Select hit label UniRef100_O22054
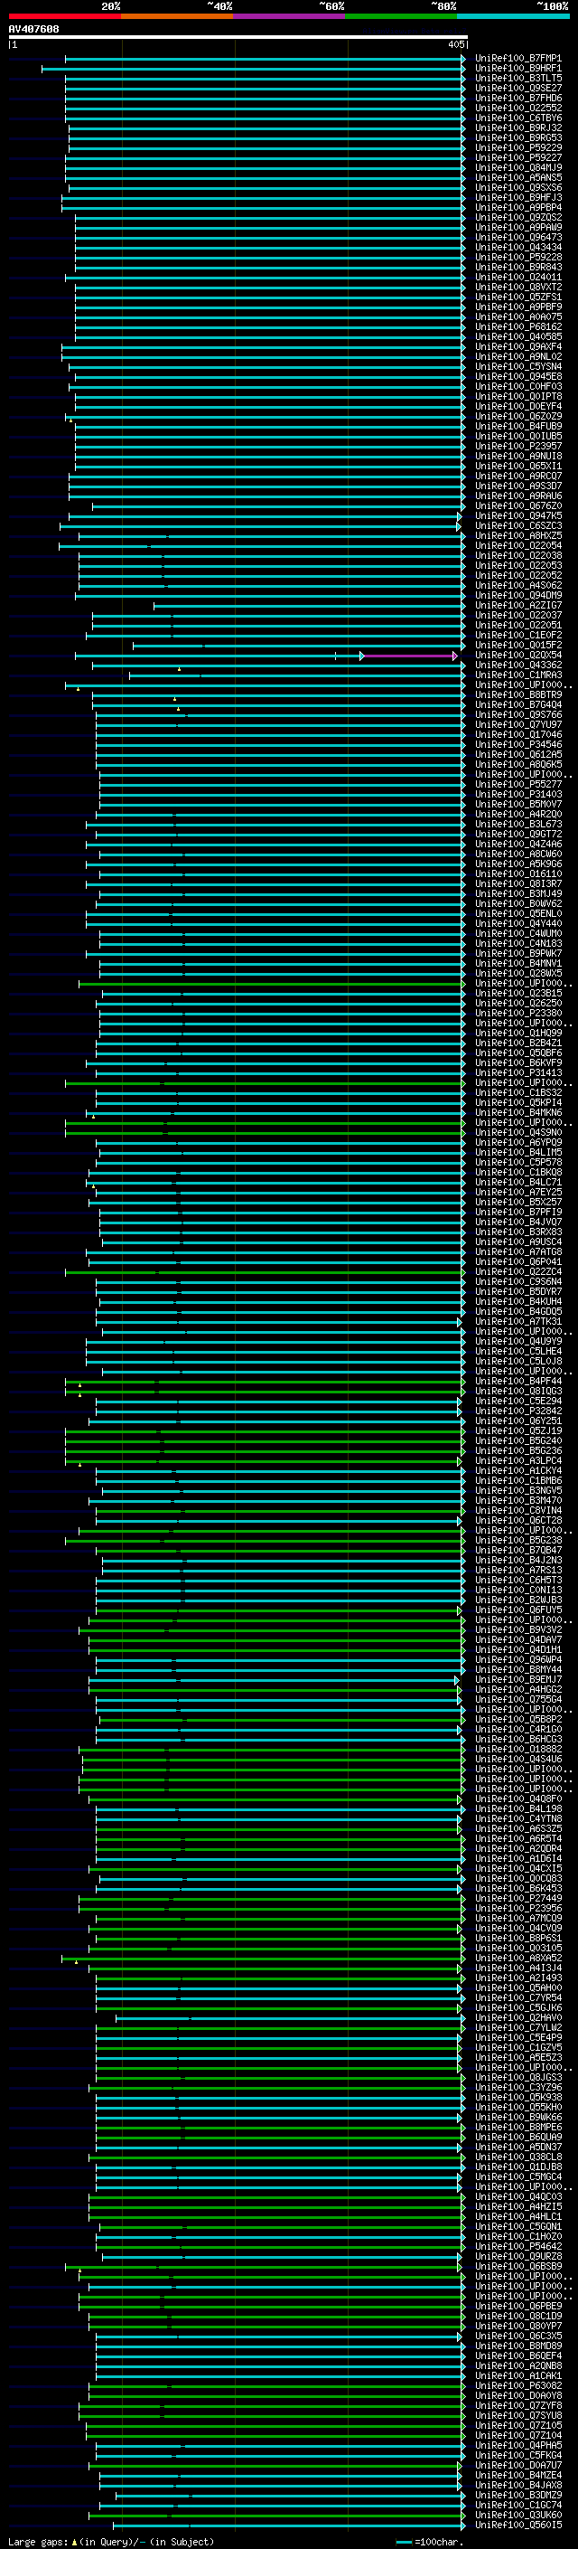578x2549 pixels. pyautogui.click(x=517, y=545)
